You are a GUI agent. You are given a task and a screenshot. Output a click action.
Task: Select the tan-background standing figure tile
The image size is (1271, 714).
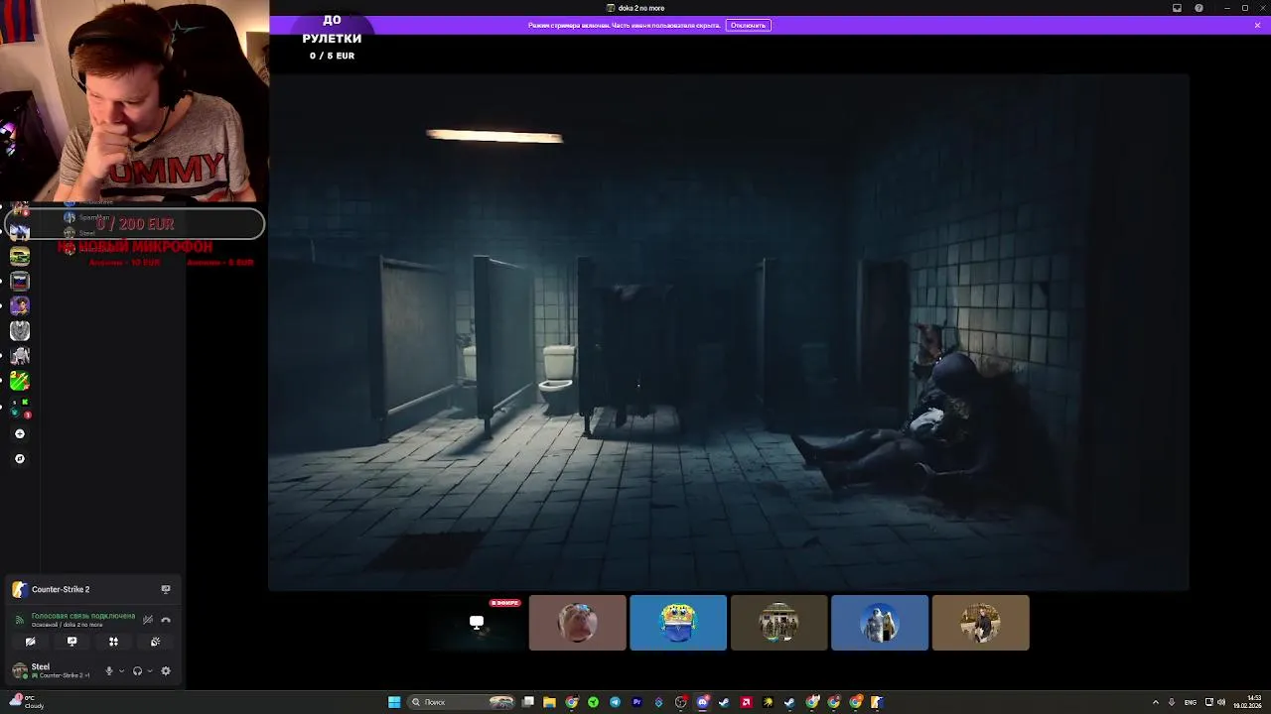pos(981,623)
